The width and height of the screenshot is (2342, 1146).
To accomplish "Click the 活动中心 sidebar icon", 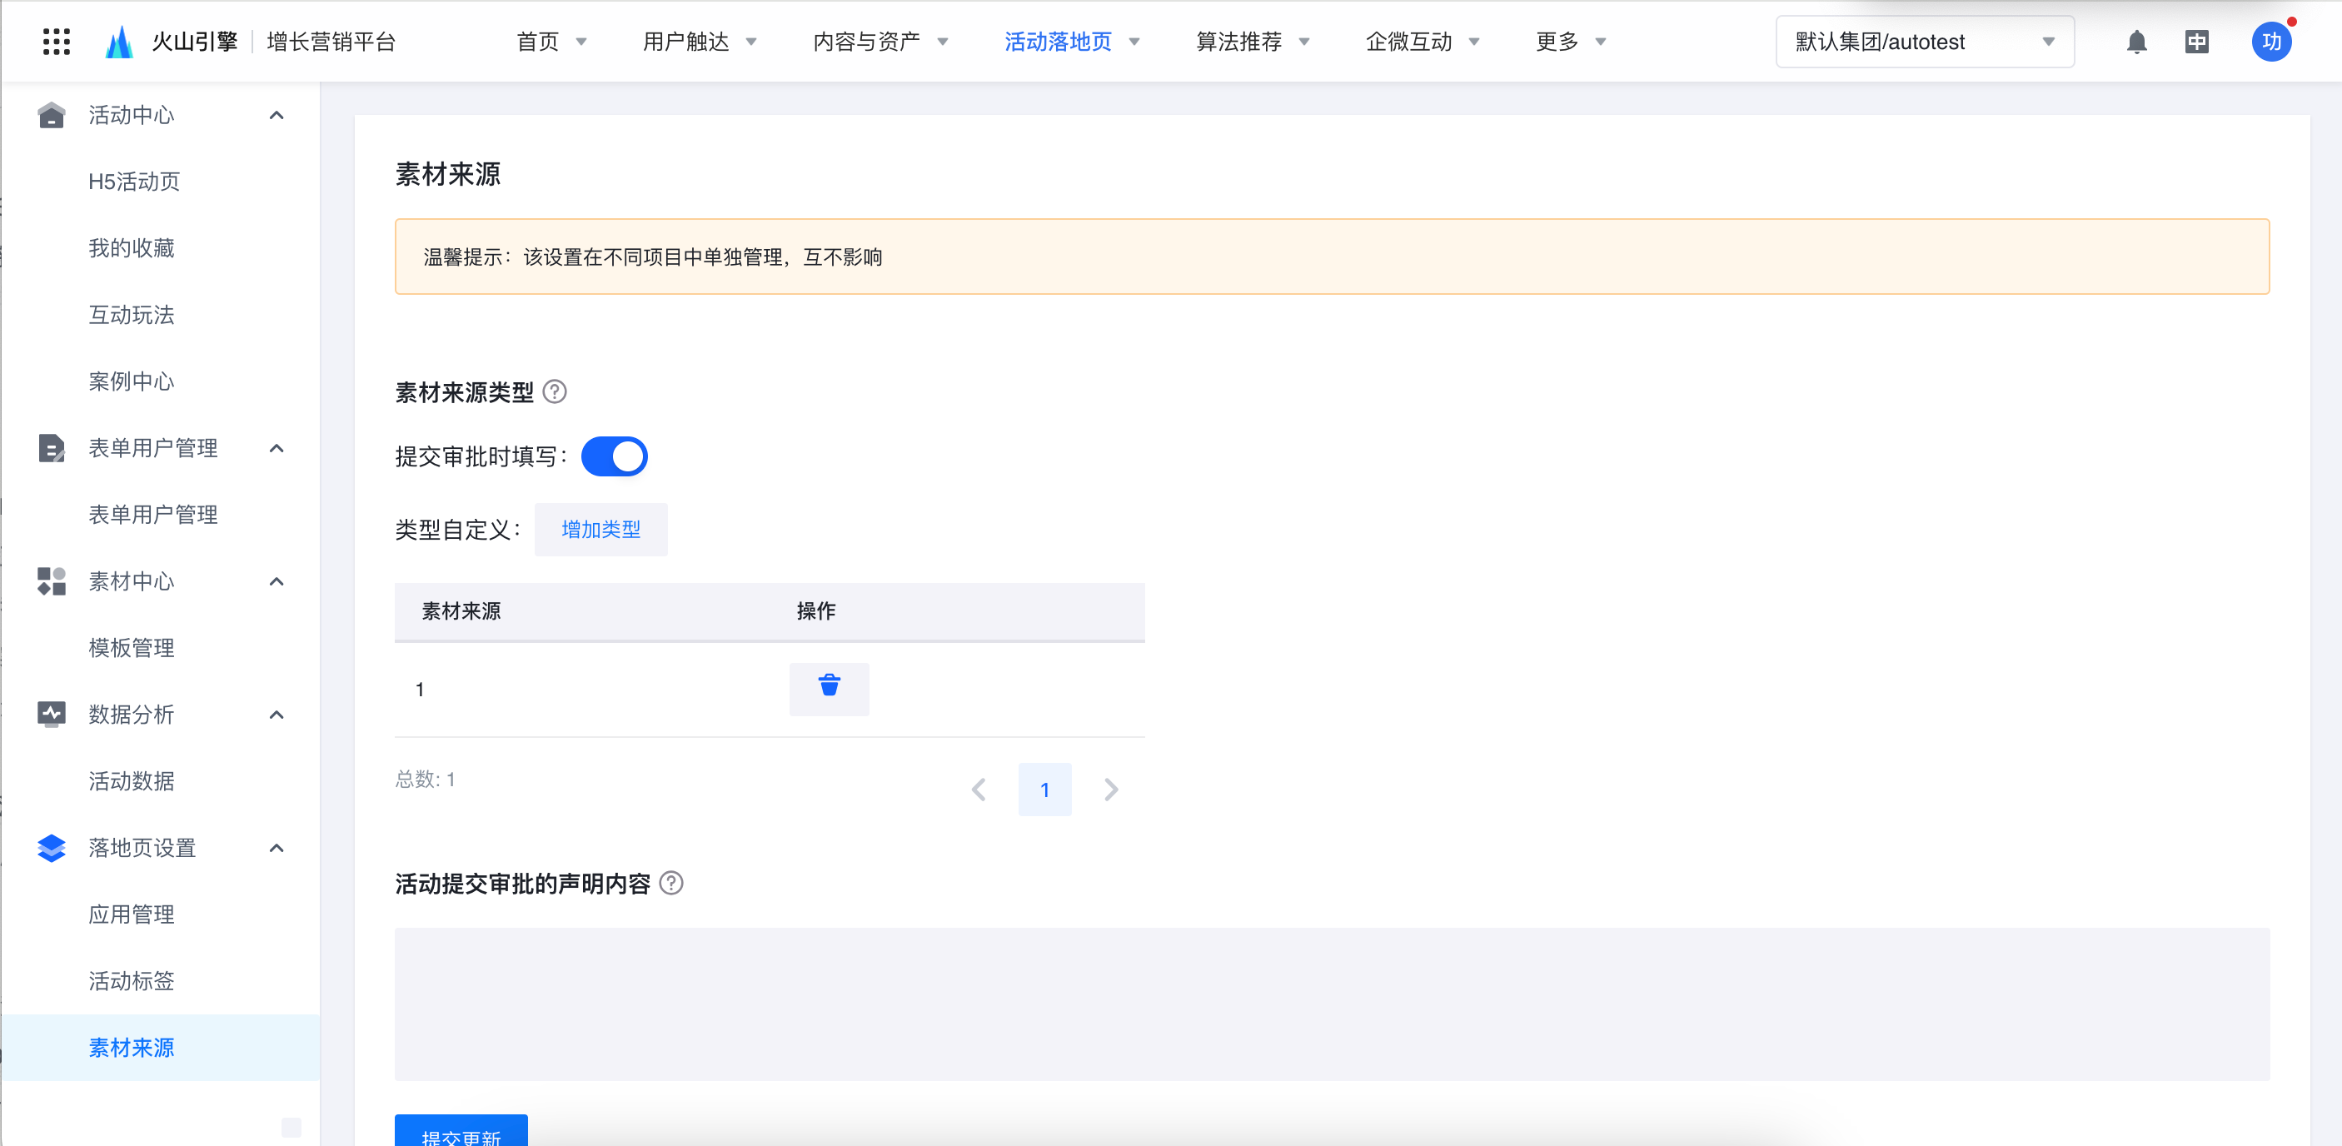I will point(52,116).
